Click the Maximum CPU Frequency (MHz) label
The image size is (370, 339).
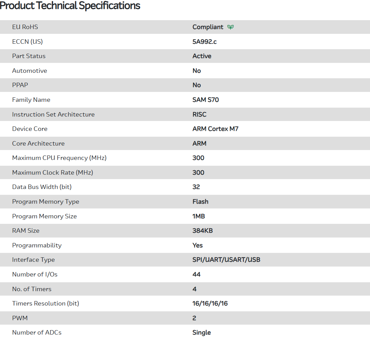[59, 158]
